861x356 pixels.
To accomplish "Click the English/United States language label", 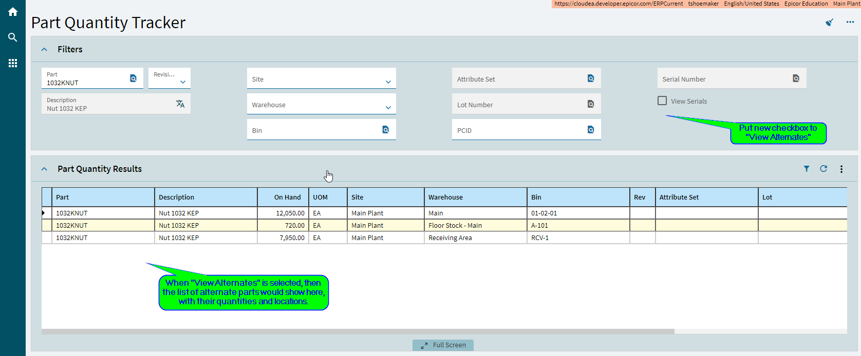I will coord(752,4).
